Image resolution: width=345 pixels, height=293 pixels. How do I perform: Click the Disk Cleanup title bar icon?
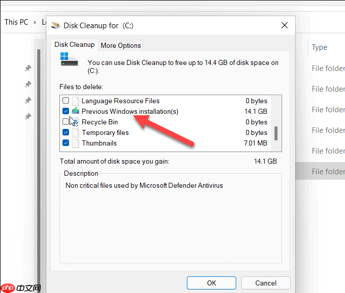[x=55, y=25]
